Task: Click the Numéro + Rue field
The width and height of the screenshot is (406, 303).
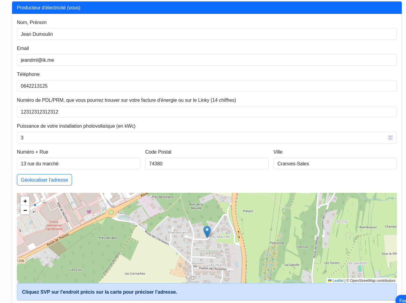Action: point(78,164)
